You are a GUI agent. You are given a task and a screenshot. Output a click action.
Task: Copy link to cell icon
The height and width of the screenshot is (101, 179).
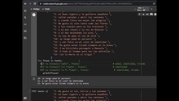pyautogui.click(x=147, y=14)
